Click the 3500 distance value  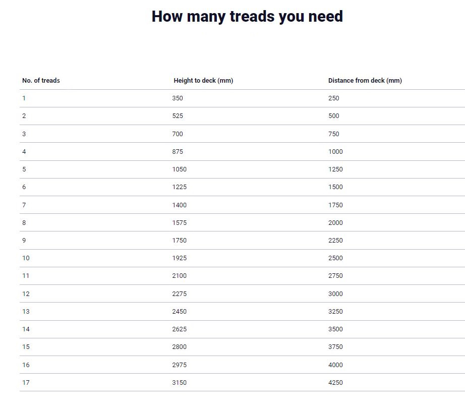point(335,329)
